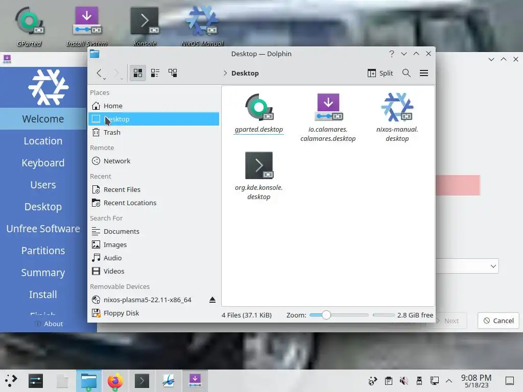The height and width of the screenshot is (392, 523).
Task: Click Konsole taskbar icon
Action: point(142,381)
